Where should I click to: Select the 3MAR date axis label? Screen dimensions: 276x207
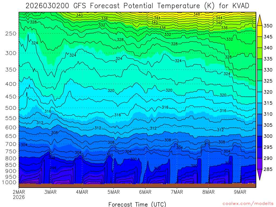[x=50, y=192]
